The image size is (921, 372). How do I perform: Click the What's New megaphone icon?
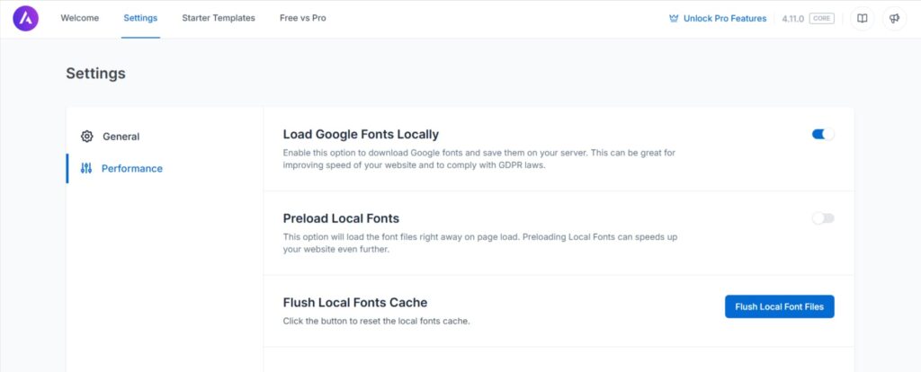tap(894, 19)
